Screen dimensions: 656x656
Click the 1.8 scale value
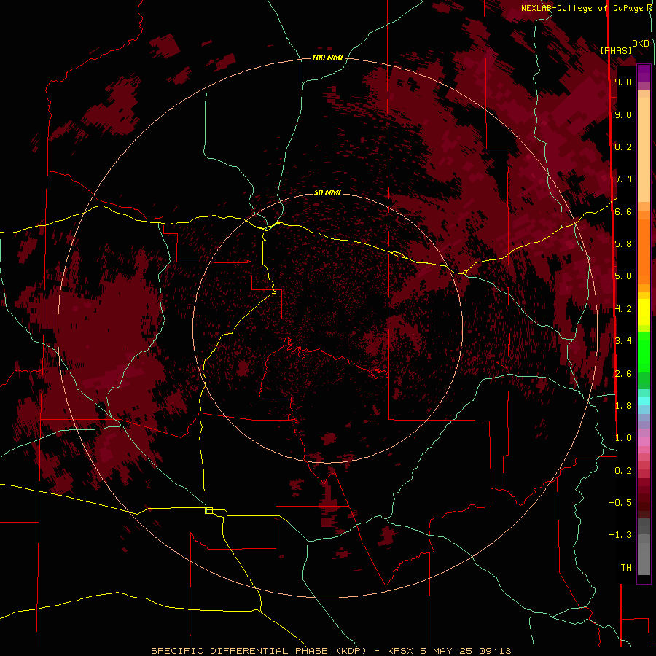[623, 406]
